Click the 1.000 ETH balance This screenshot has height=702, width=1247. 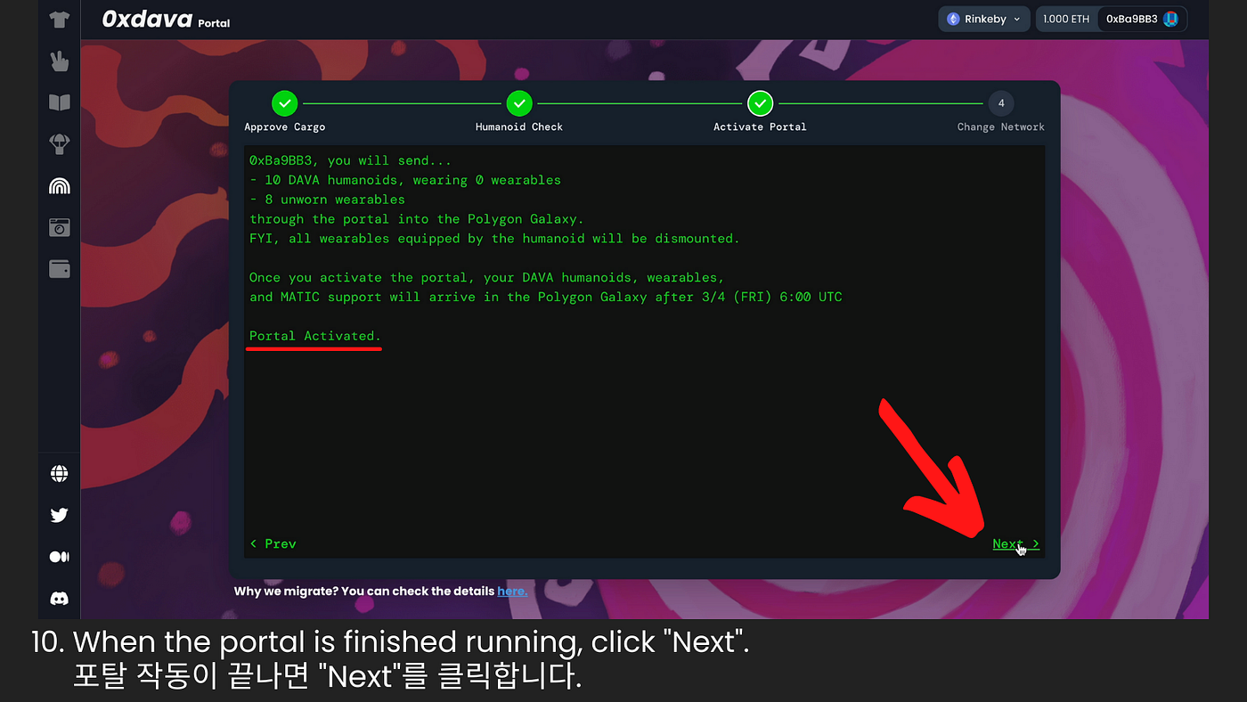pyautogui.click(x=1066, y=19)
